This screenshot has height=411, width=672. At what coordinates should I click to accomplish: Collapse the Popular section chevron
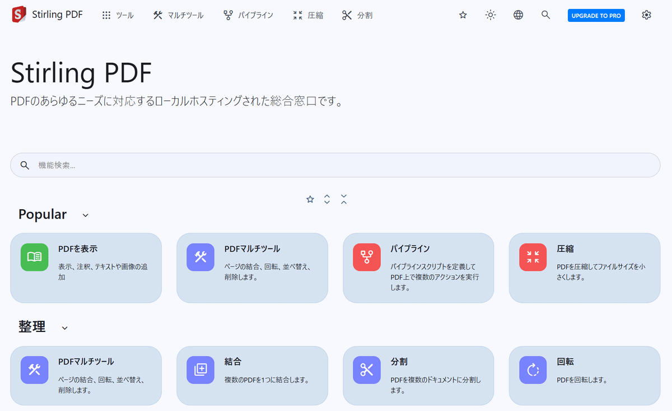coord(85,215)
